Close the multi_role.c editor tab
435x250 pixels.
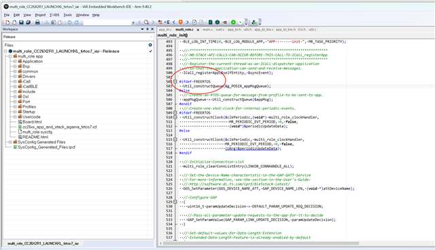198,30
